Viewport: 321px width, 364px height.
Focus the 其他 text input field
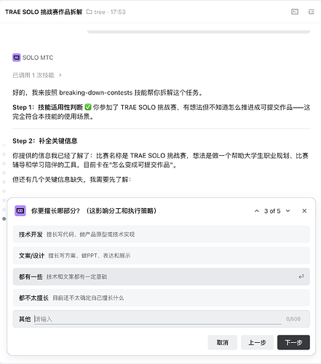point(158,319)
